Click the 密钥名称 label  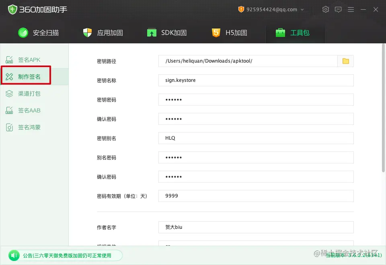tap(106, 80)
